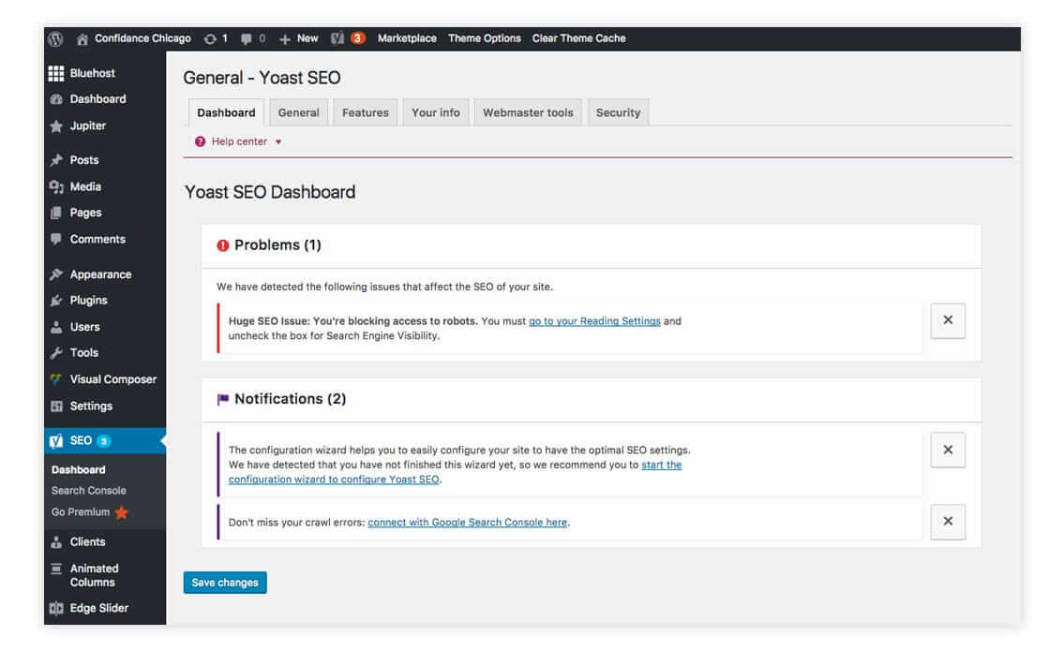Image resolution: width=1064 pixels, height=651 pixels.
Task: Click the Dashboard gauge icon in sidebar
Action: [56, 99]
